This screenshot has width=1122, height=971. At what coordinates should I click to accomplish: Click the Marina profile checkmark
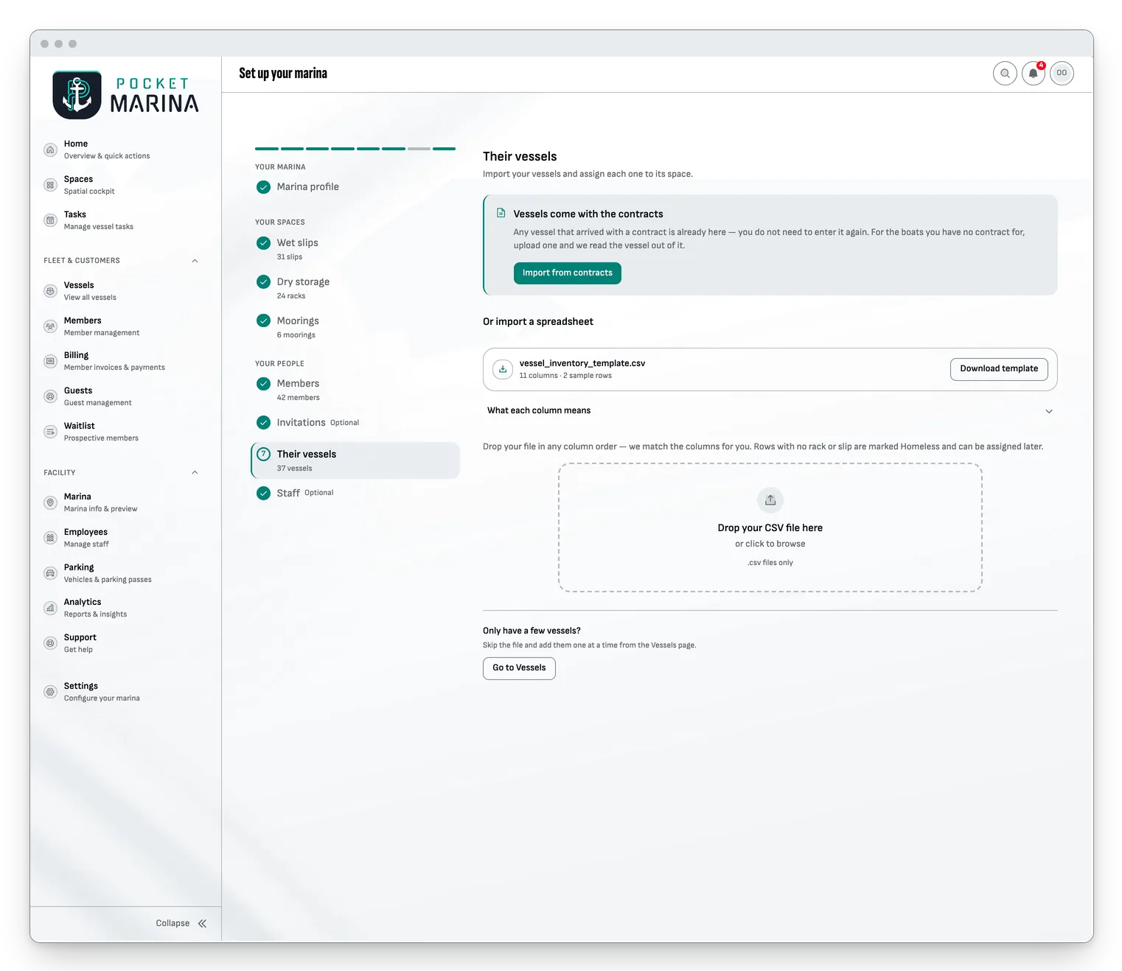coord(263,187)
